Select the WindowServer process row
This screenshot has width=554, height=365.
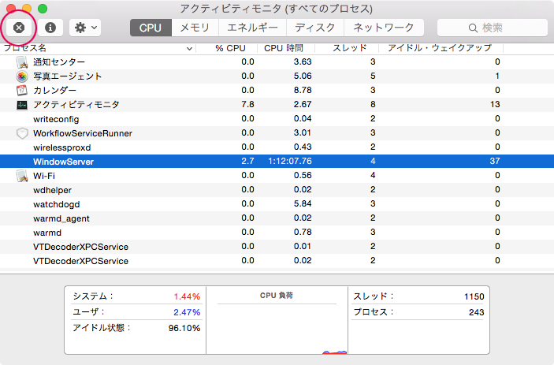tap(277, 161)
